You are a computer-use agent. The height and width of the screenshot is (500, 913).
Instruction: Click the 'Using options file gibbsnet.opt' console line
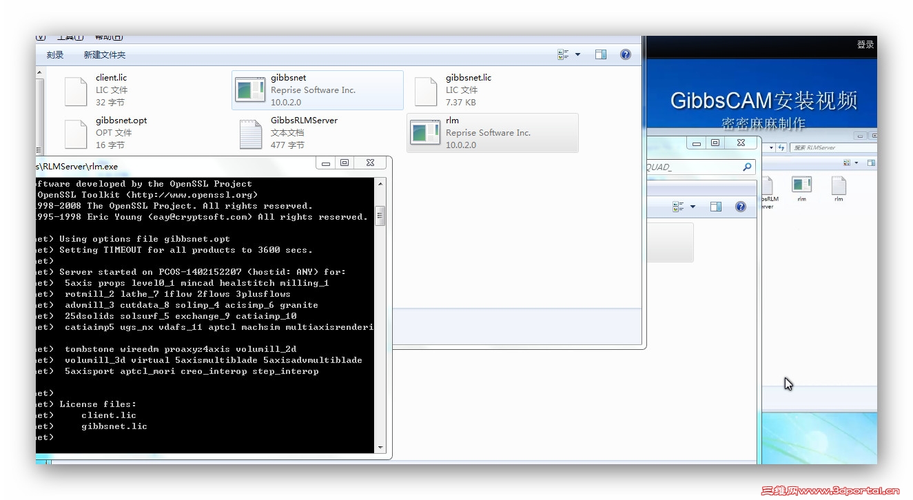coord(145,239)
